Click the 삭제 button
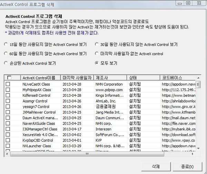The height and width of the screenshot is (174, 207). (156, 167)
